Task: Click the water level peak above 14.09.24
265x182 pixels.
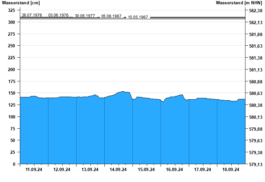Action: click(x=123, y=92)
